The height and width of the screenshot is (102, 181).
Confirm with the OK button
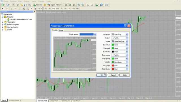point(102,75)
